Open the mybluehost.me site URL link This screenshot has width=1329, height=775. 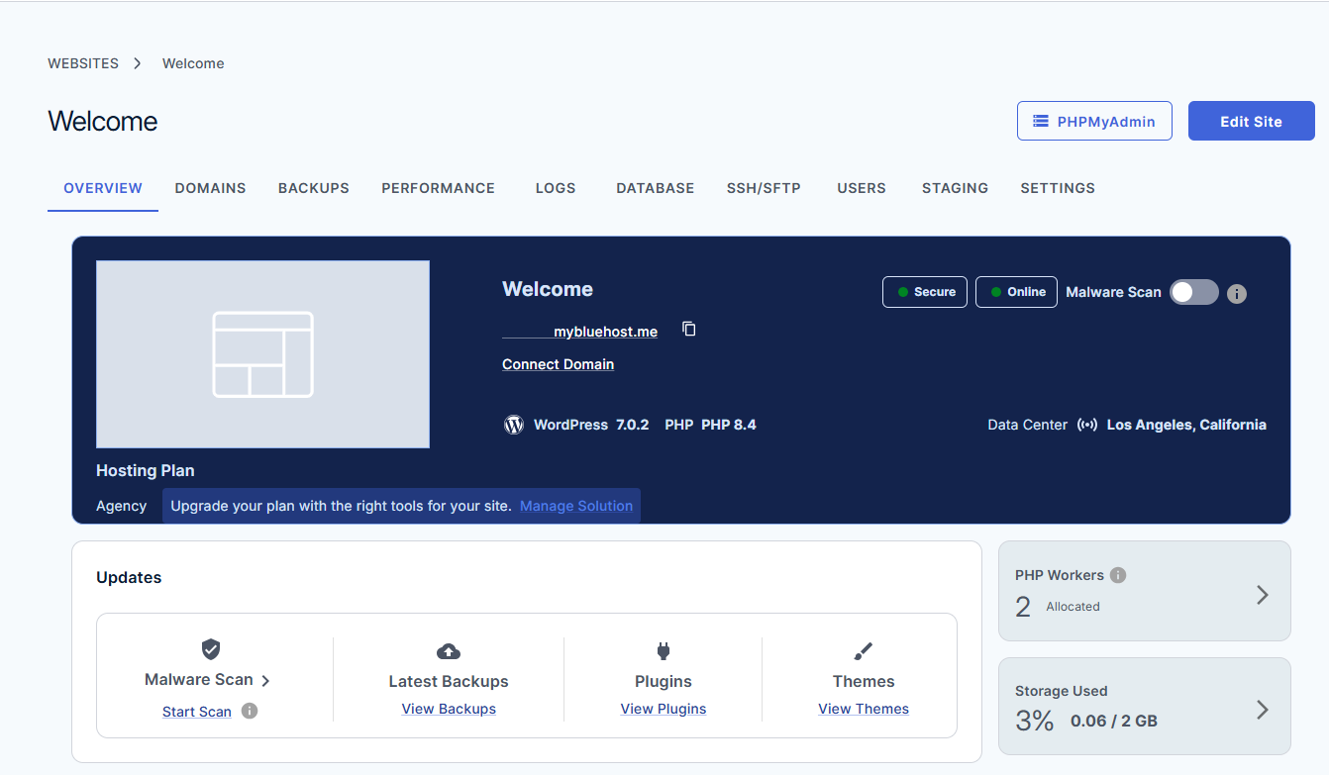pyautogui.click(x=580, y=332)
